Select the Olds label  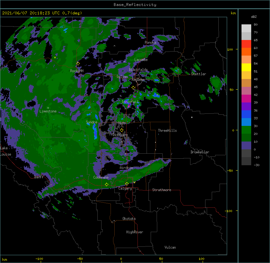122,123
